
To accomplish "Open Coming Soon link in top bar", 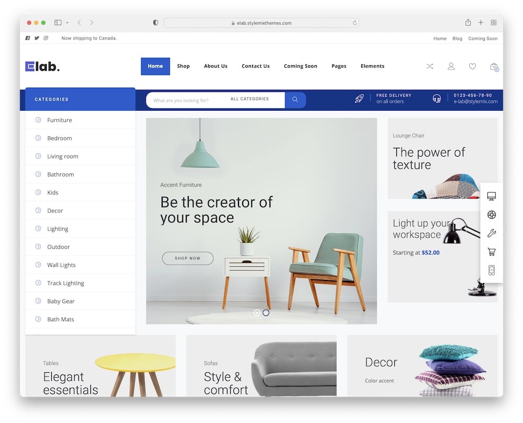I will coord(483,39).
